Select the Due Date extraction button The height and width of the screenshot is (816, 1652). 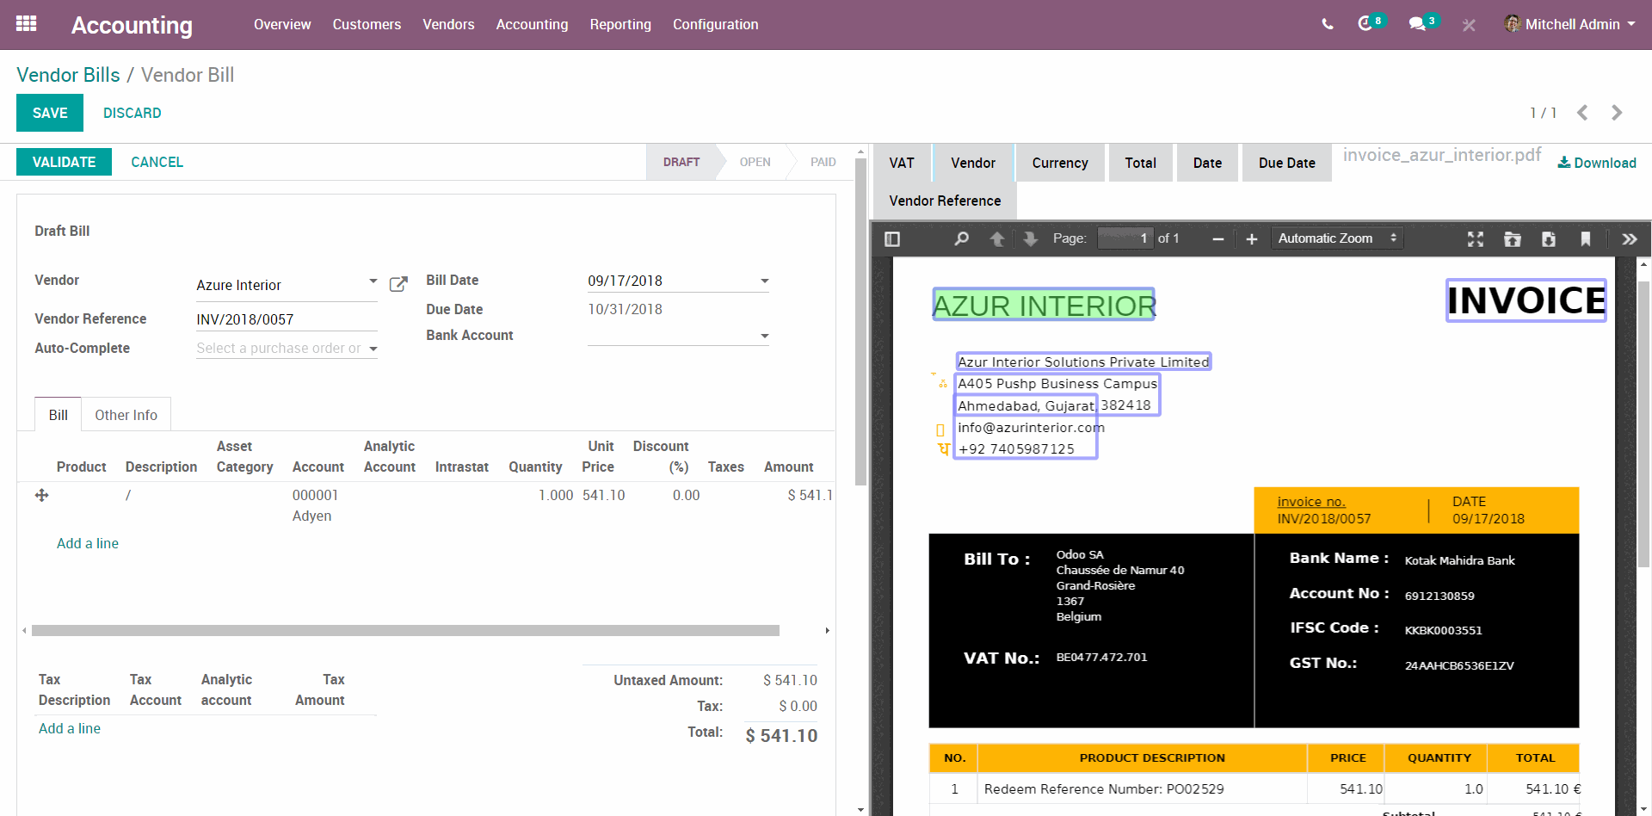tap(1286, 163)
